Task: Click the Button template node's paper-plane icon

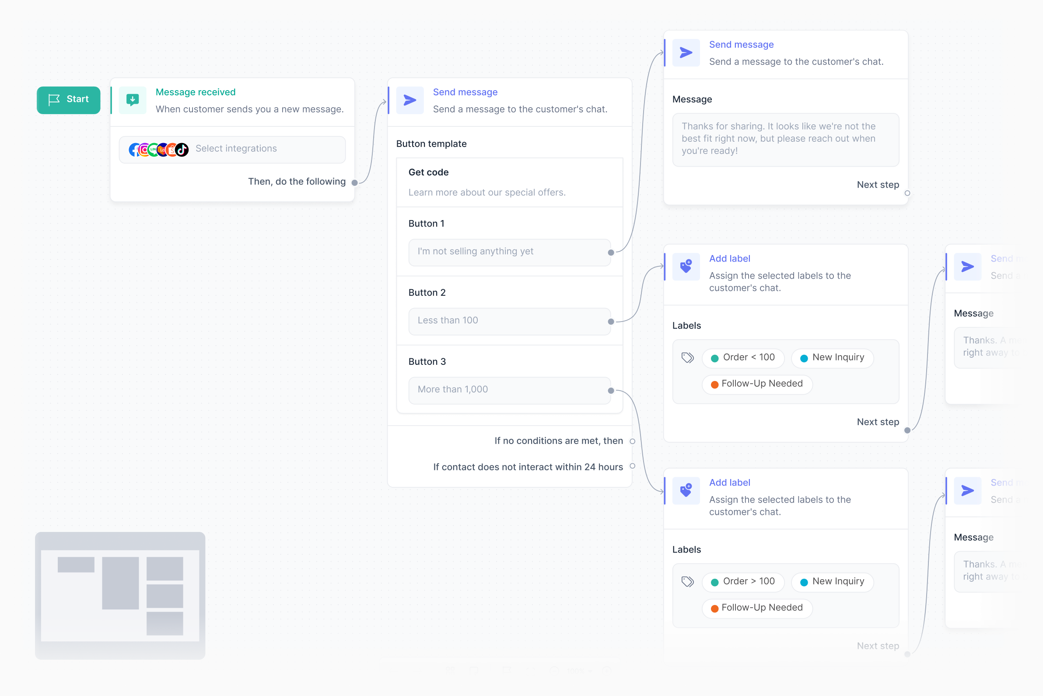Action: [x=409, y=100]
